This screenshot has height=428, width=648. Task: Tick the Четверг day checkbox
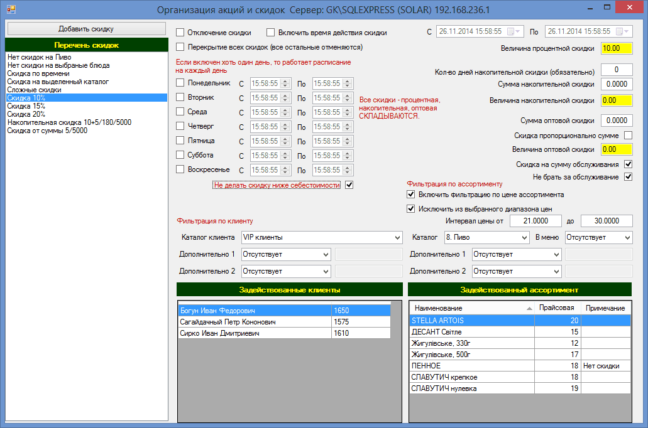coord(180,126)
